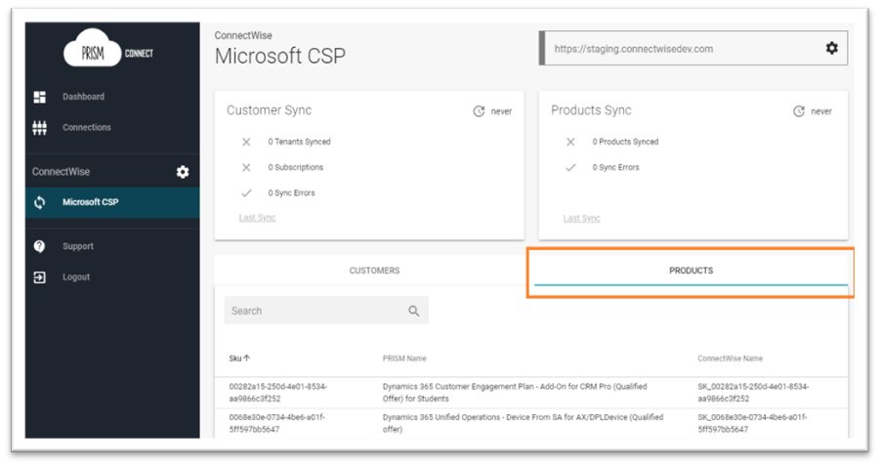Click the Logout exit icon

(39, 276)
